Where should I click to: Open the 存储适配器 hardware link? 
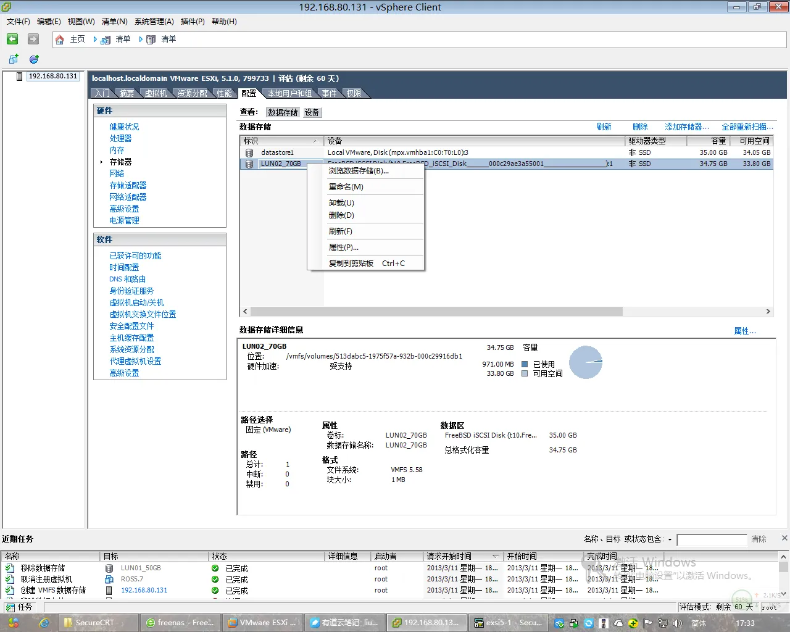(128, 185)
